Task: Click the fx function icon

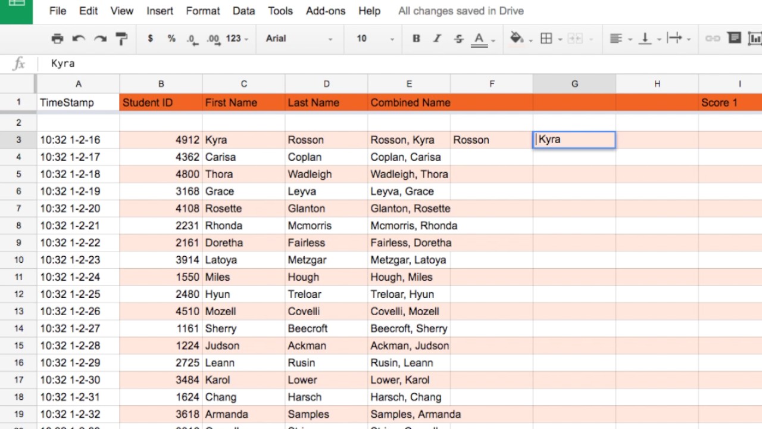Action: pos(19,64)
